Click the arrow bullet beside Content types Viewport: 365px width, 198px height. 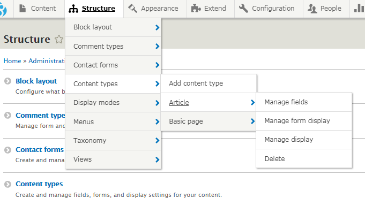[8, 184]
